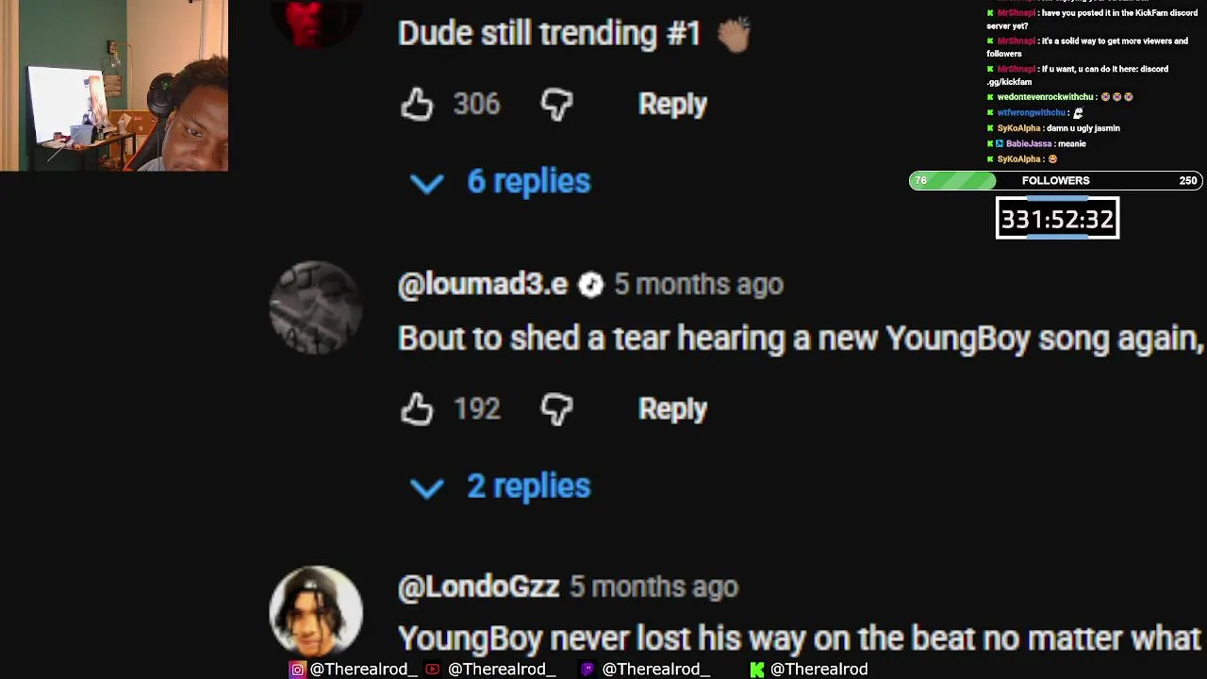Viewport: 1207px width, 679px height.
Task: Click the green Kick icon in bottom bar
Action: click(x=756, y=670)
